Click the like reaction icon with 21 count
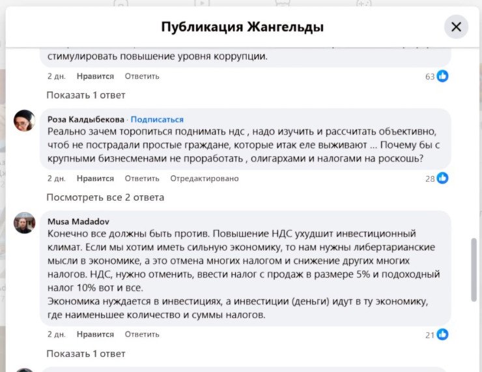The image size is (482, 372). 443,335
